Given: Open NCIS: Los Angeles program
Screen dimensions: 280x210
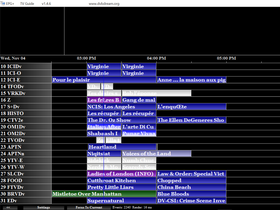Looking at the screenshot, I should (122, 107).
